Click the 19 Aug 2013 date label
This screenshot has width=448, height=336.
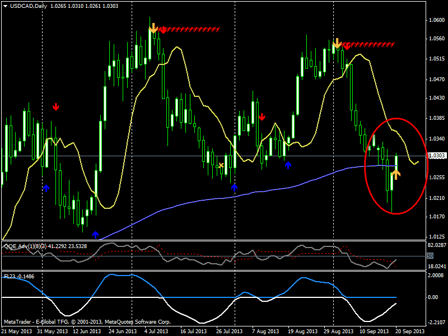[x=302, y=332]
